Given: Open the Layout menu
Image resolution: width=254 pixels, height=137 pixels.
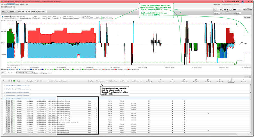Looking at the screenshot, I should tap(17, 4).
